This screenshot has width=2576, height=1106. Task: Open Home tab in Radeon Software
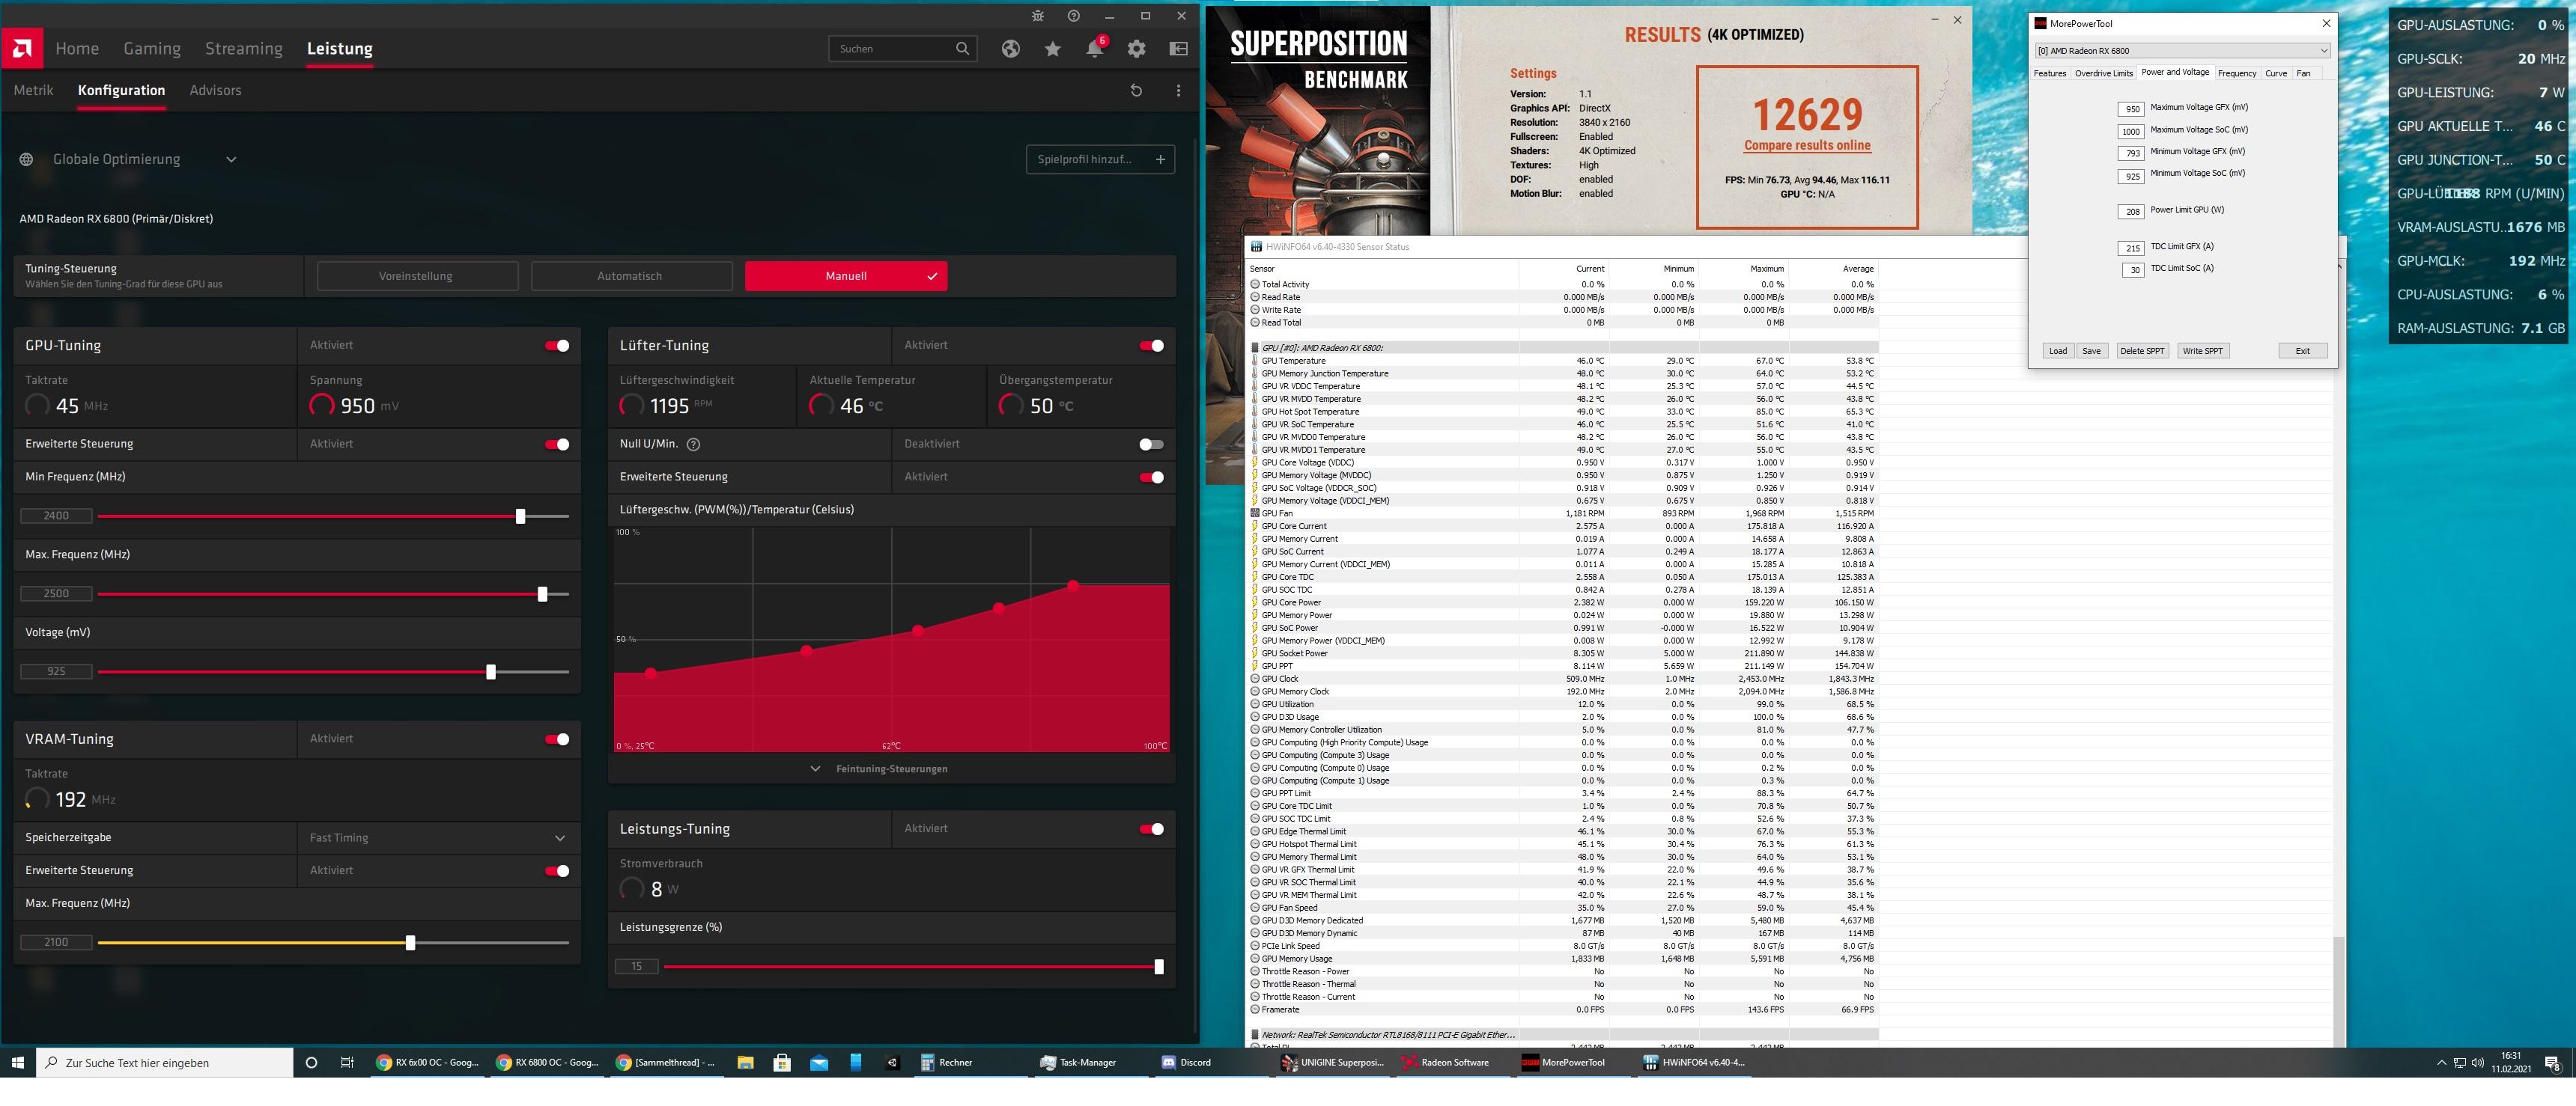[77, 48]
